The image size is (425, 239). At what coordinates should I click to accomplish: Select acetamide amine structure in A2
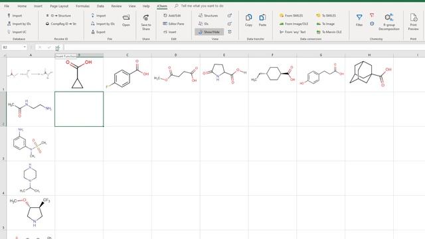click(x=30, y=108)
